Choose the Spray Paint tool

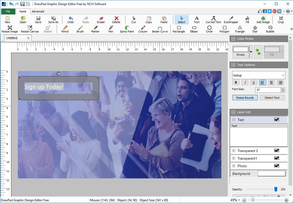point(127,29)
